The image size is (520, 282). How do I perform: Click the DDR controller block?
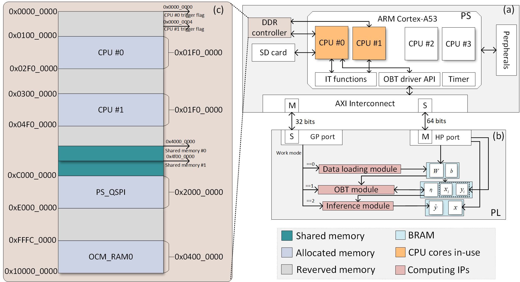point(269,28)
